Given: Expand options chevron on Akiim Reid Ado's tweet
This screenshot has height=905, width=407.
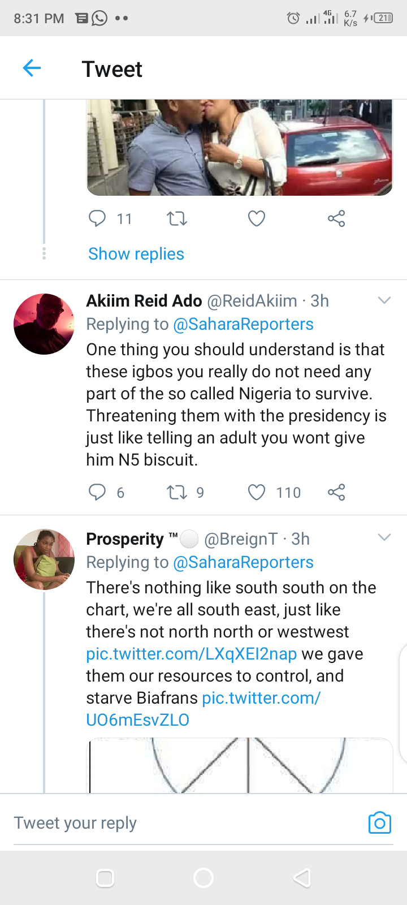Looking at the screenshot, I should click(x=384, y=300).
